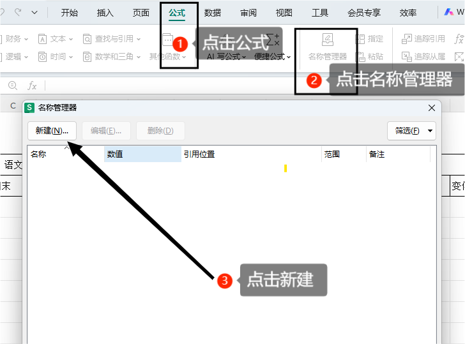The height and width of the screenshot is (344, 465).
Task: Click the zoom magnifier icon in formula bar
Action: tap(13, 86)
